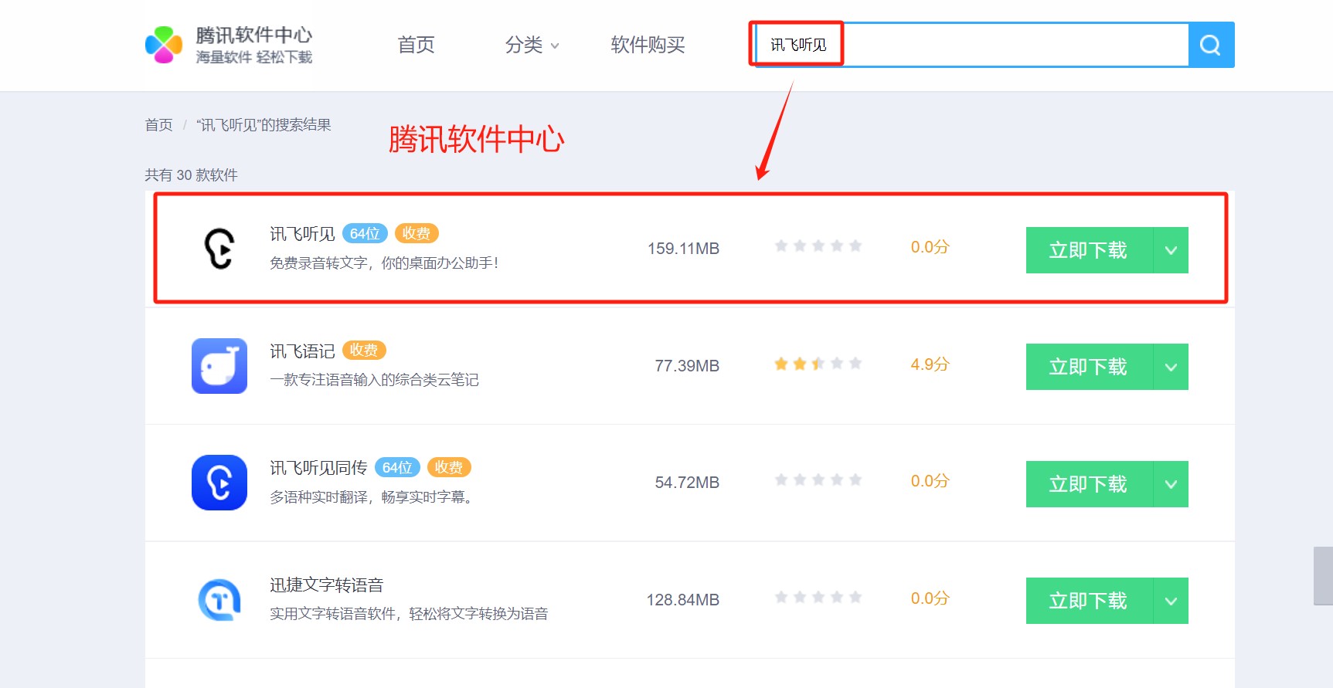Image resolution: width=1333 pixels, height=688 pixels.
Task: Click the 64位 badge beside 讯飞听见
Action: point(365,233)
